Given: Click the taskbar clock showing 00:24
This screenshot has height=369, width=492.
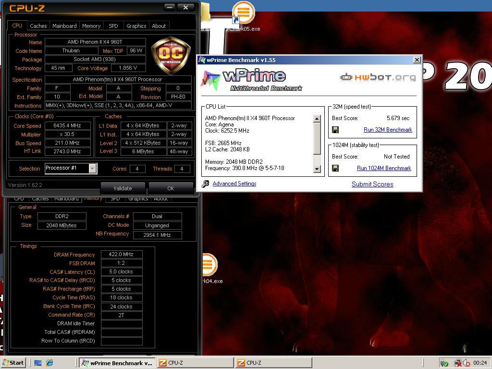Looking at the screenshot, I should tap(480, 363).
